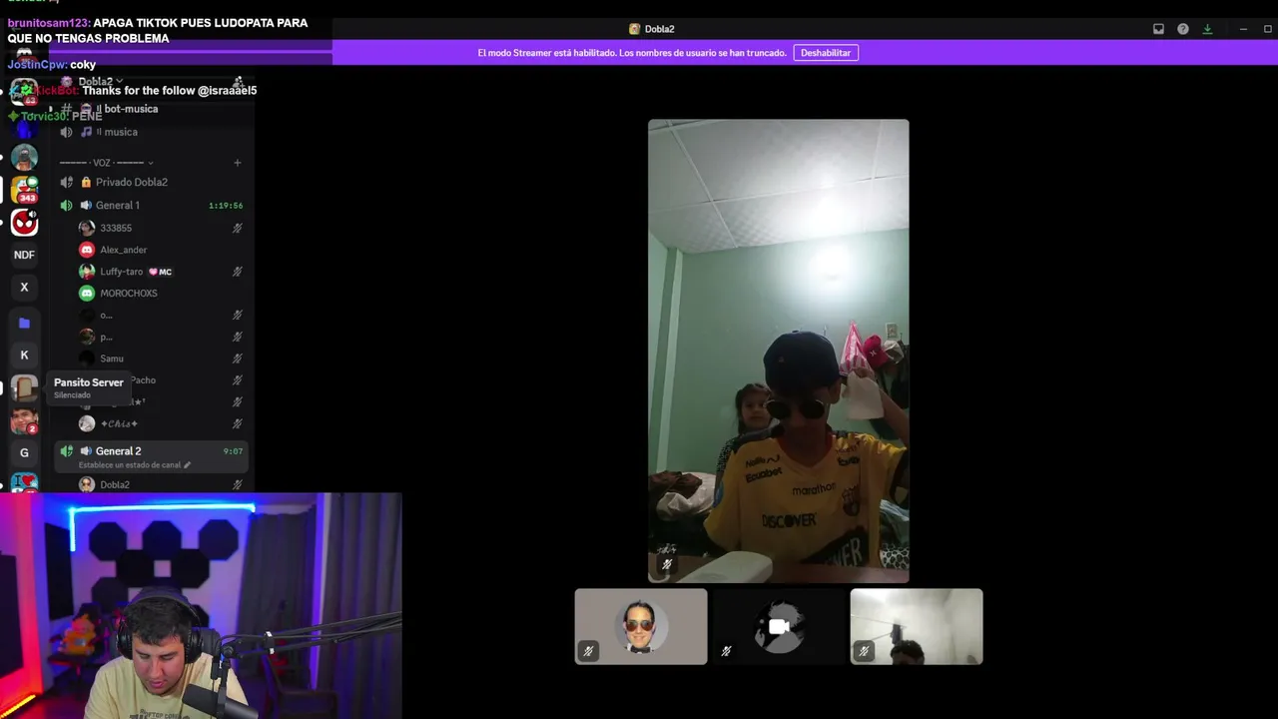Click muted mic icon on main video
This screenshot has width=1278, height=719.
tap(667, 564)
